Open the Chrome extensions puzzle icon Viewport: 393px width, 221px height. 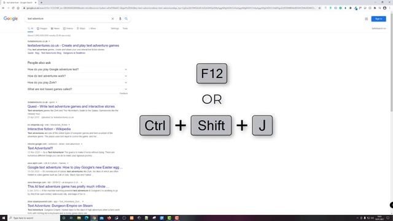[375, 8]
